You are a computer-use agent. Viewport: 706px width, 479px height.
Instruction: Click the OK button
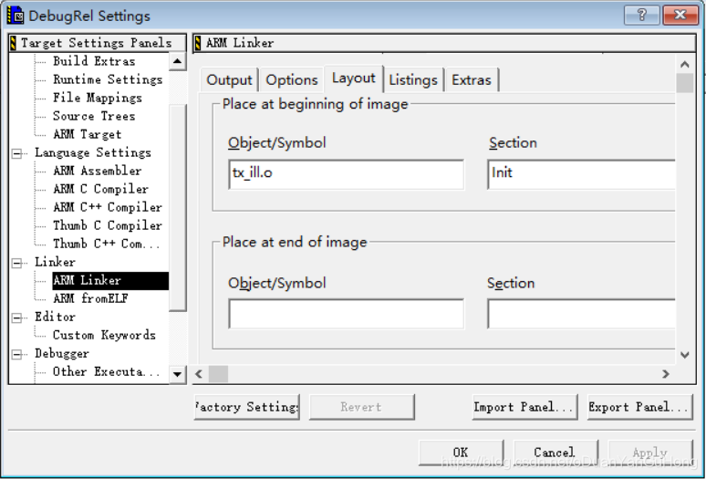(461, 452)
